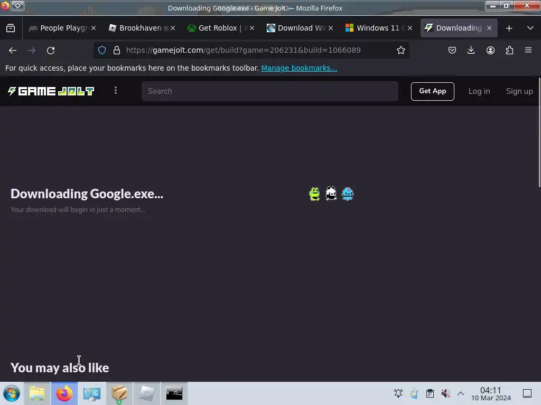
Task: Toggle the muted volume tray icon
Action: 446,393
